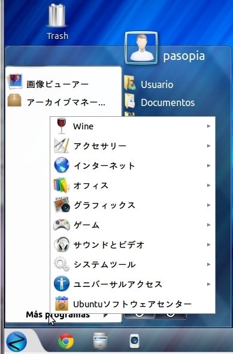233x354 pixels.
Task: Open the 画像ビューアー image viewer icon
Action: tap(15, 81)
